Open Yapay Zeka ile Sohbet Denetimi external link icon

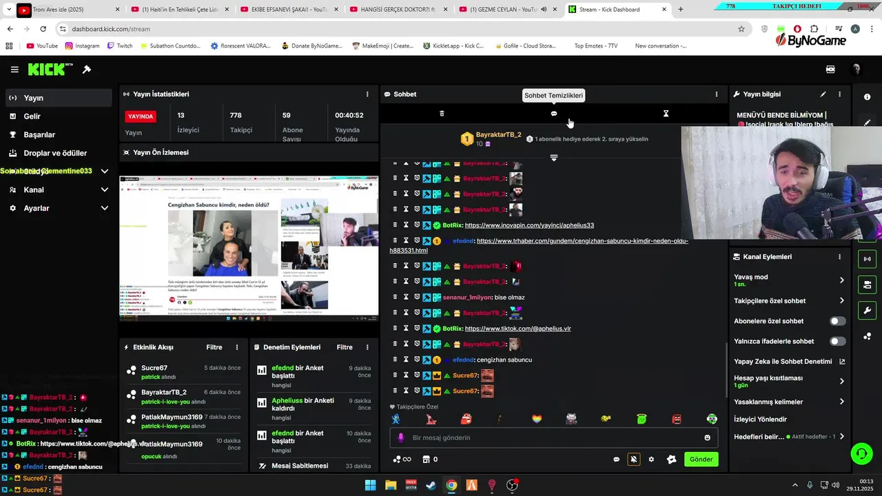pyautogui.click(x=842, y=362)
